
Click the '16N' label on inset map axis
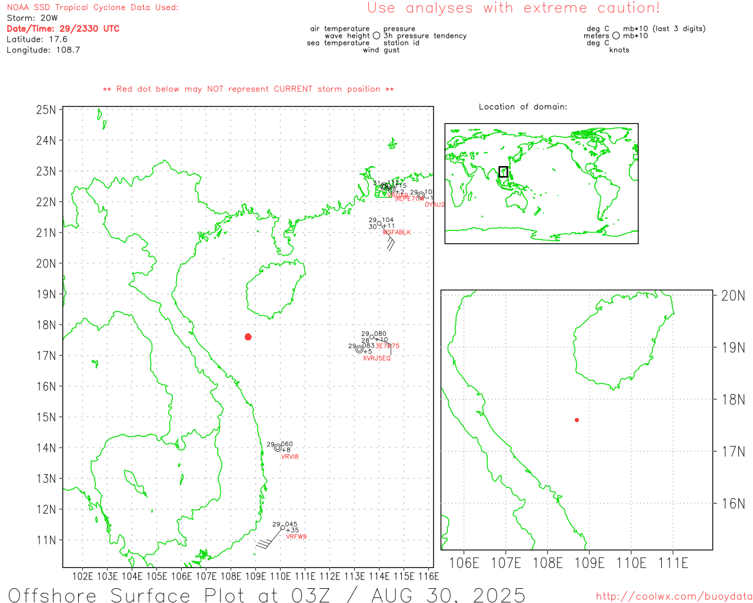(x=733, y=503)
